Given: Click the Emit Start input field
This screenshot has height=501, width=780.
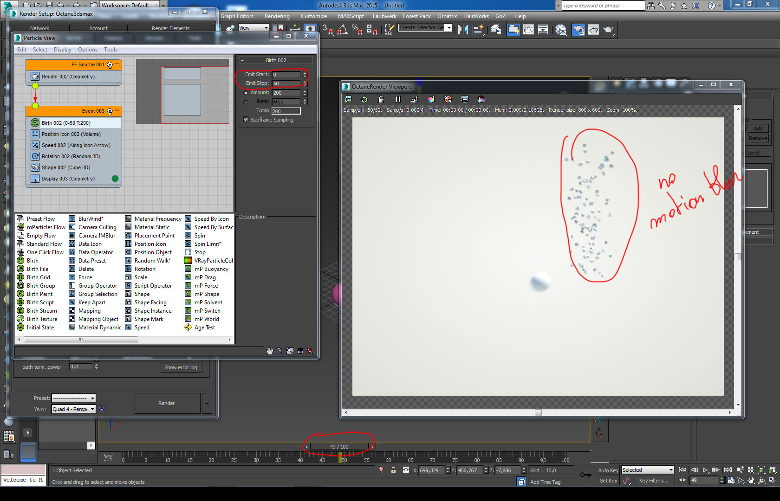Looking at the screenshot, I should coord(286,75).
